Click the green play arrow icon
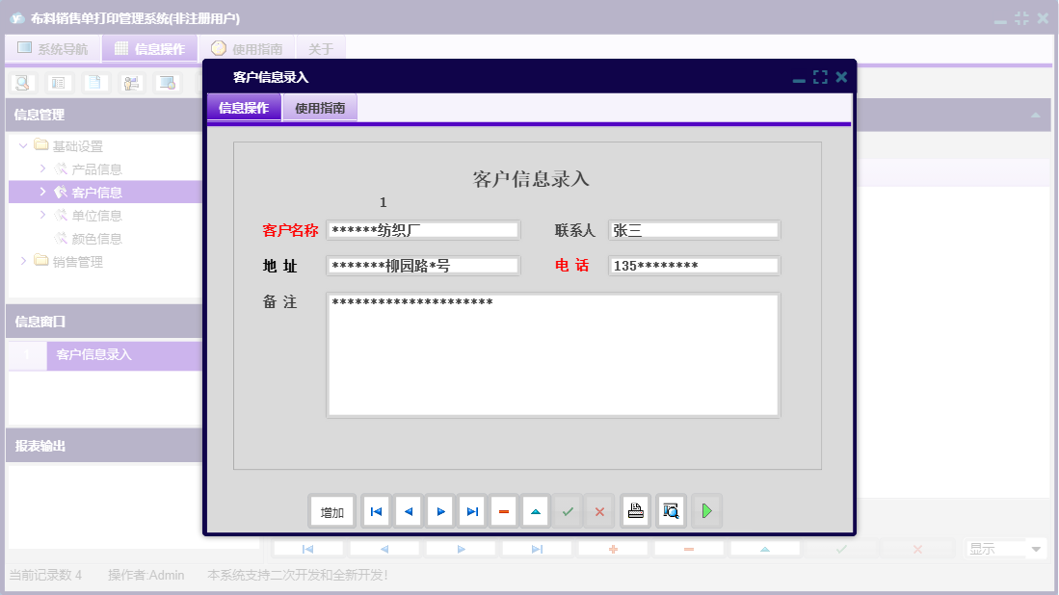 pos(706,511)
